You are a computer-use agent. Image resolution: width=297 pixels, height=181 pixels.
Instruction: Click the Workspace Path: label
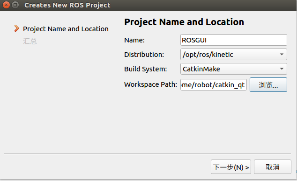pos(150,84)
